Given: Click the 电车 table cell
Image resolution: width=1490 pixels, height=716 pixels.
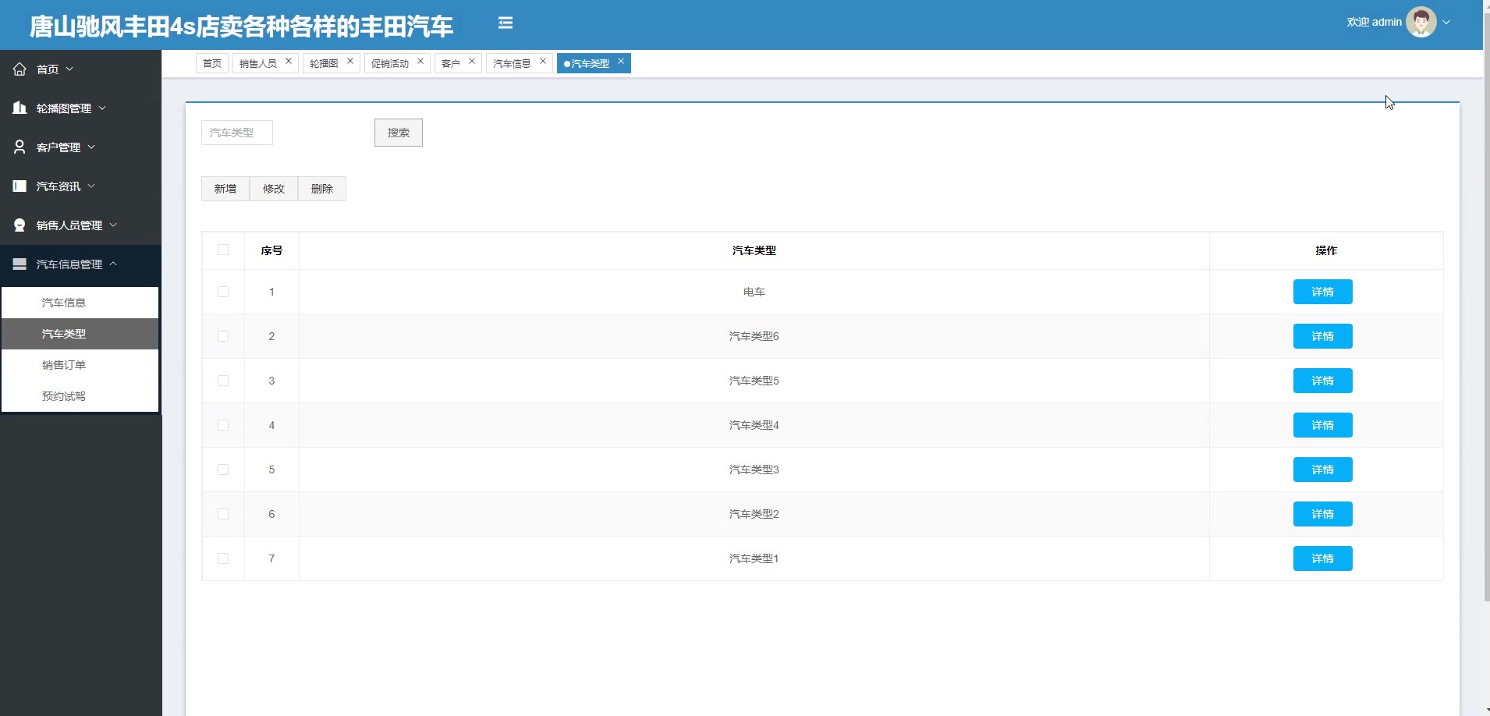Looking at the screenshot, I should coord(754,292).
